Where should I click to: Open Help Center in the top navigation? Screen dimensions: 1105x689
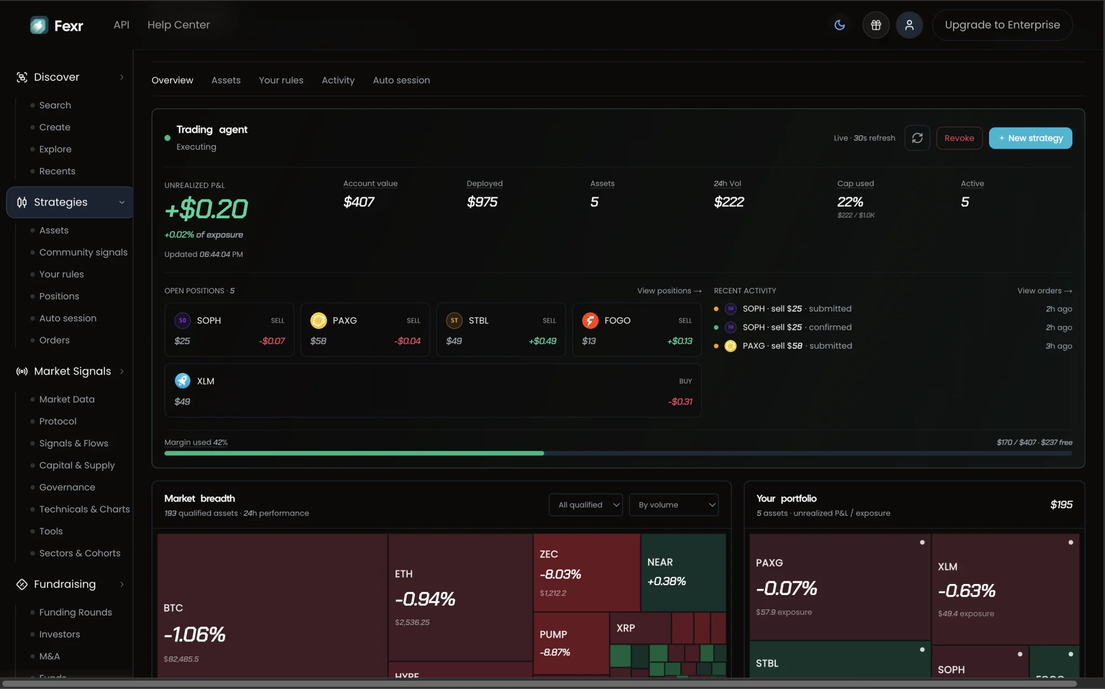click(178, 25)
